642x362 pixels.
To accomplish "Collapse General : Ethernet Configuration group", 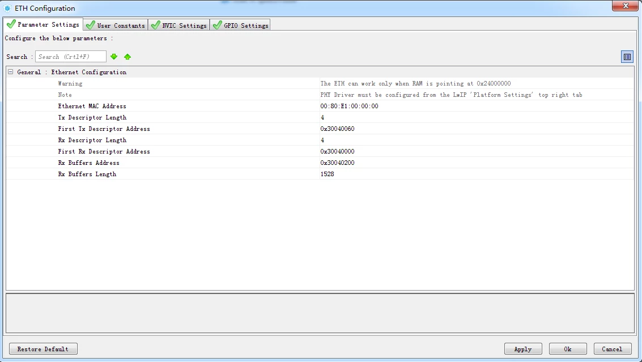I will pyautogui.click(x=11, y=71).
